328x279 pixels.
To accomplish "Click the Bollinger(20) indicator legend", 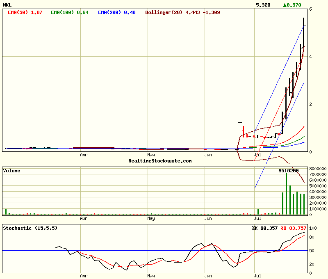I will 182,12.
